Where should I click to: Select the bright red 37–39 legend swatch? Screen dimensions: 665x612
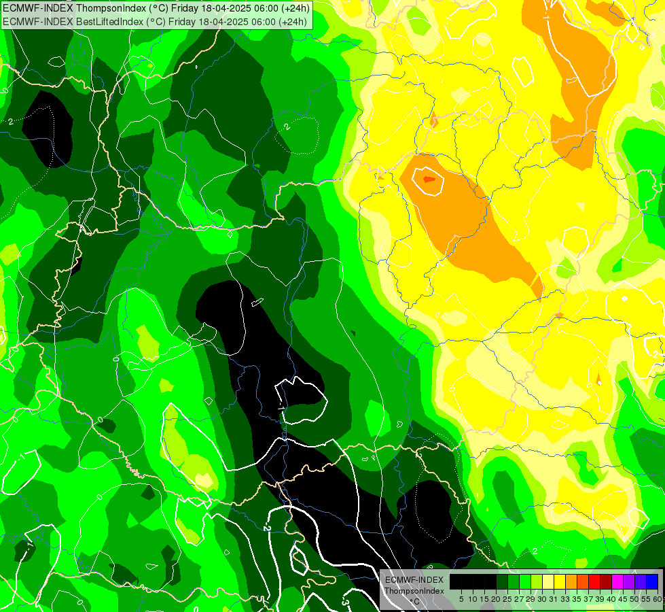[x=594, y=581]
